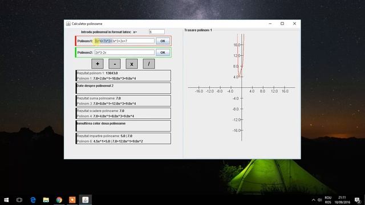This screenshot has width=365, height=205.
Task: Open the Windows Start menu
Action: (6, 200)
